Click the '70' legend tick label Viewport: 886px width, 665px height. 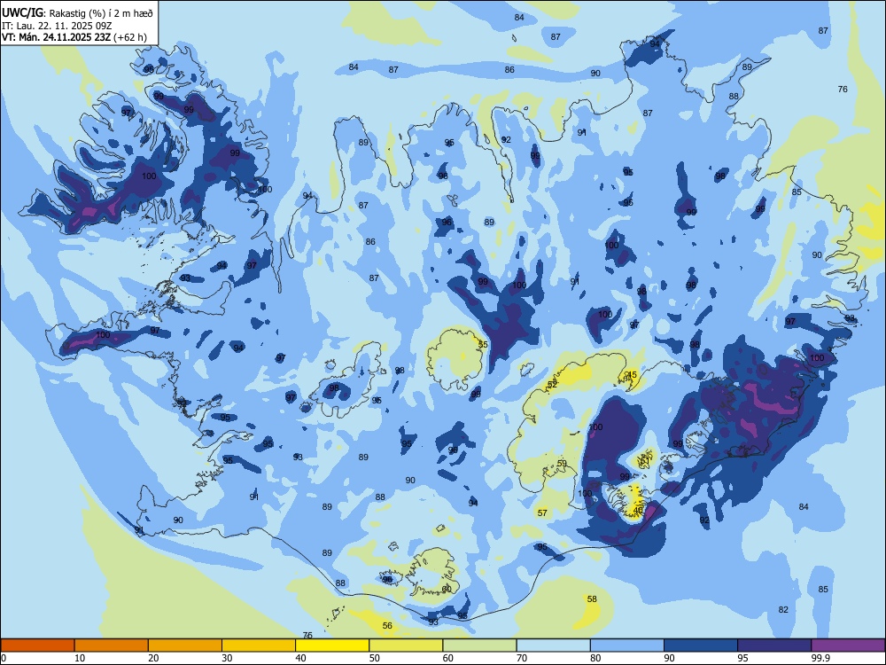click(522, 658)
